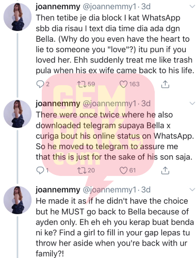
Task: Share the tweet about telegram
Action: 165,170
